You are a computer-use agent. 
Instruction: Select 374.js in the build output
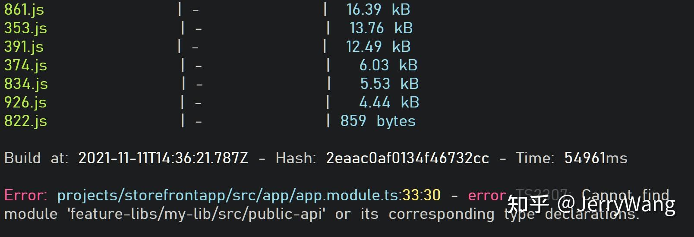[25, 65]
